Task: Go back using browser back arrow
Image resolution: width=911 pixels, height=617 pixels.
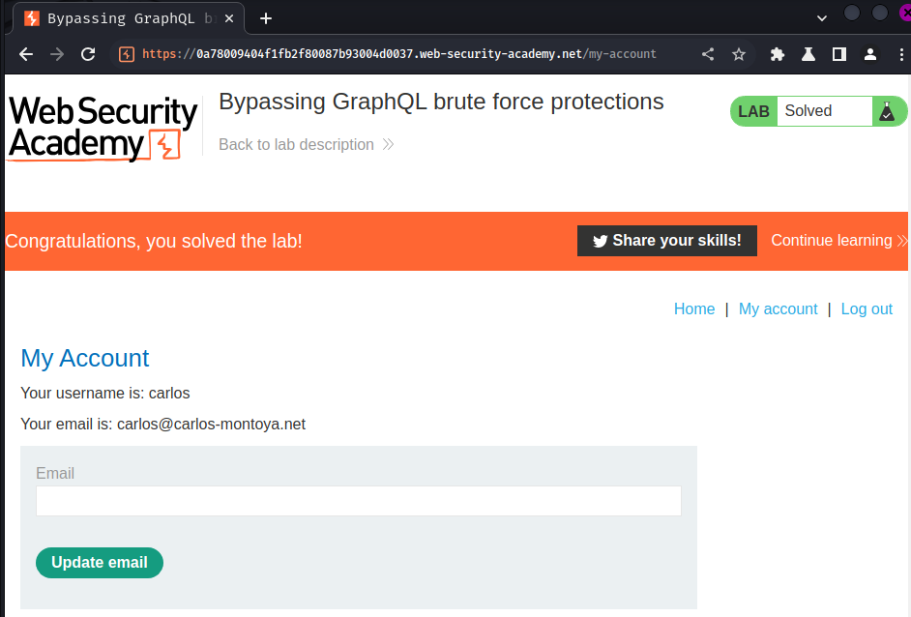Action: tap(26, 54)
